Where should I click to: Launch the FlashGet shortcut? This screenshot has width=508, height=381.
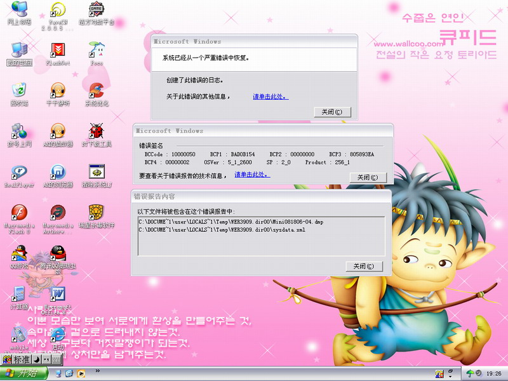58,54
